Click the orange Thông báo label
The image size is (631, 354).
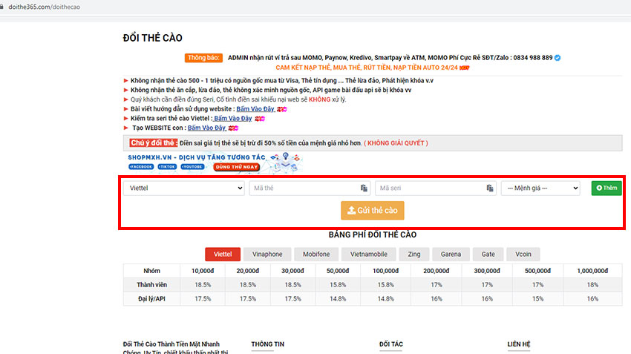(203, 58)
